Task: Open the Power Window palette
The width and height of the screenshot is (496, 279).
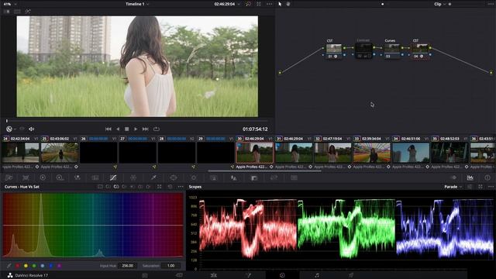Action: (174, 177)
